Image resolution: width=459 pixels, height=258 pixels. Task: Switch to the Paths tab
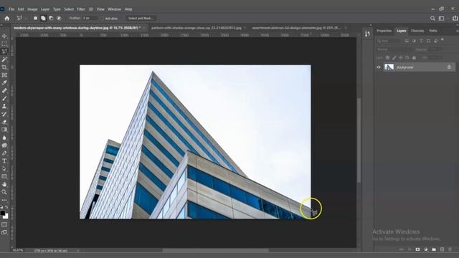click(433, 31)
